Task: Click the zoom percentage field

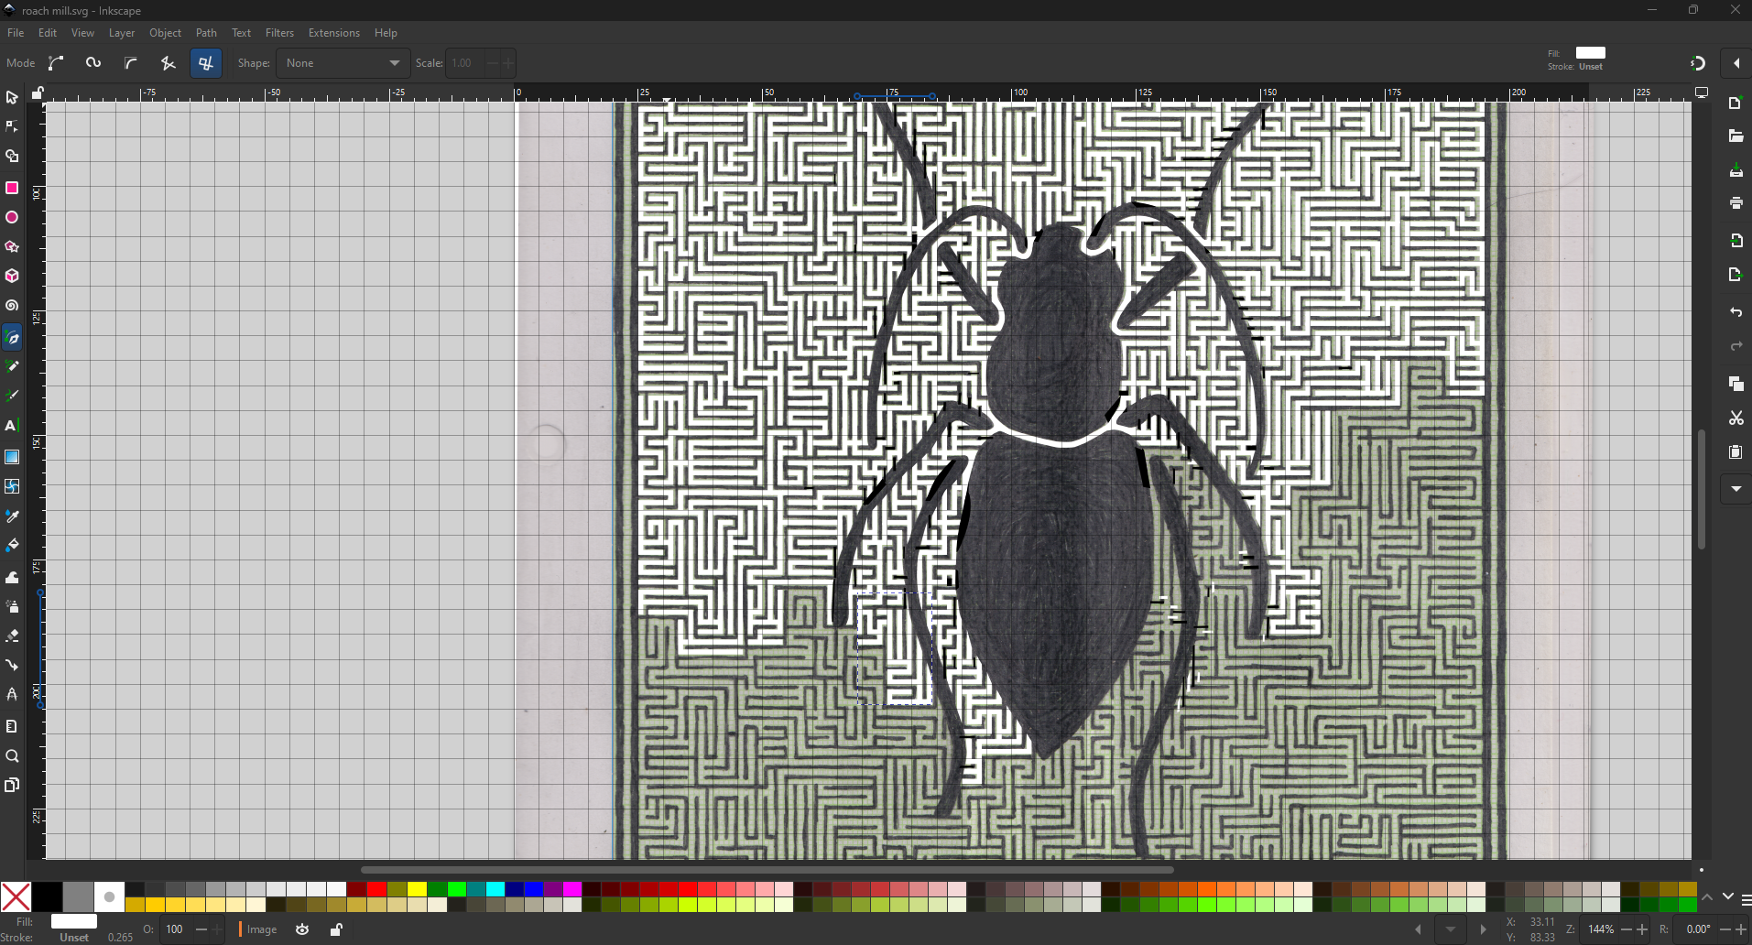Action: coord(1601,929)
